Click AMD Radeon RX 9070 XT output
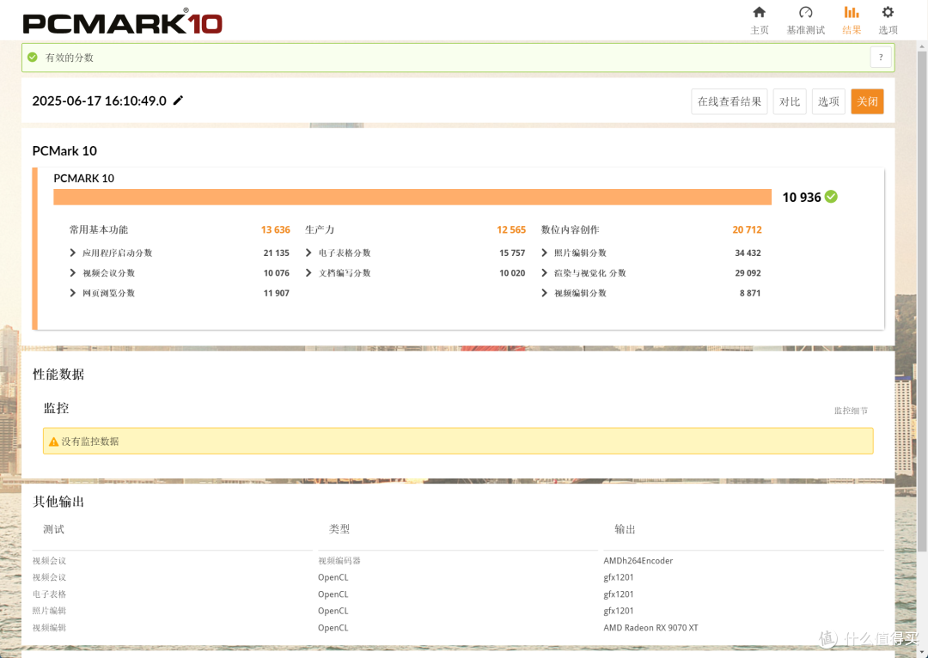Image resolution: width=928 pixels, height=658 pixels. click(x=650, y=628)
